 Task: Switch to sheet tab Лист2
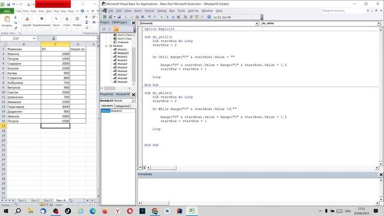click(x=35, y=200)
